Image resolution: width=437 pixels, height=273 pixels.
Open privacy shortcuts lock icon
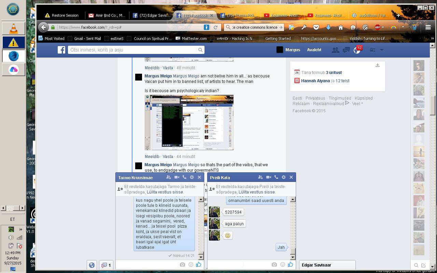click(372, 50)
